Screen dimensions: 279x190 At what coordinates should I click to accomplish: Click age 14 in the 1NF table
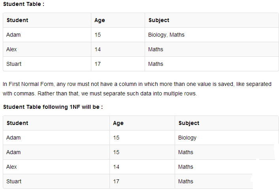[116, 167]
